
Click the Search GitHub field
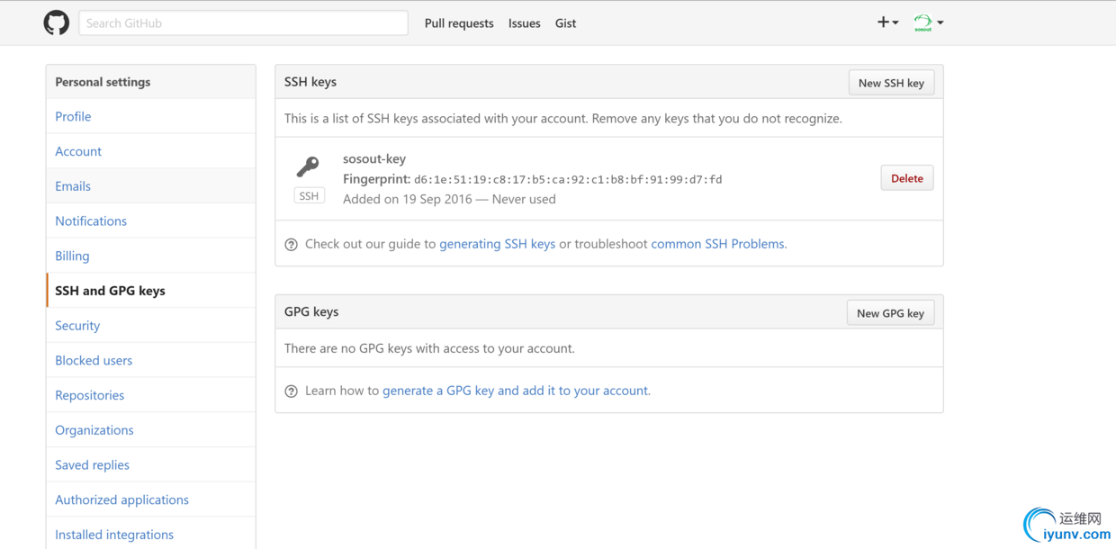coord(243,23)
